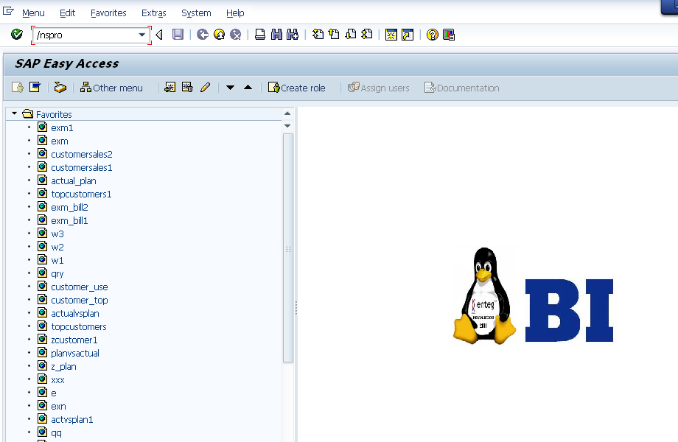Click the Delete Favorites icon
The height and width of the screenshot is (442, 678).
[187, 88]
